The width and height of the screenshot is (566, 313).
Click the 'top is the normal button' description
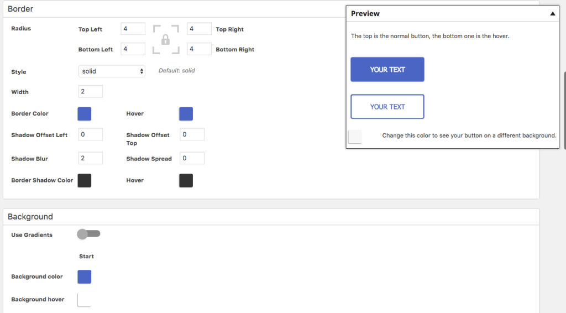tap(430, 36)
